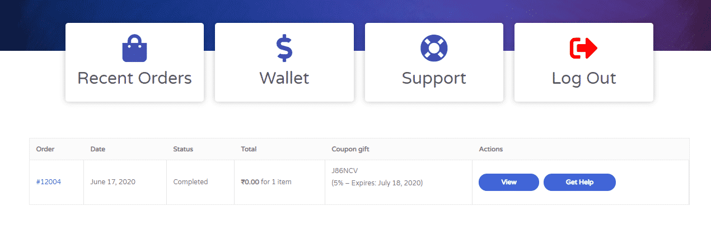
Task: Open the Recent Orders card label
Action: click(x=134, y=78)
